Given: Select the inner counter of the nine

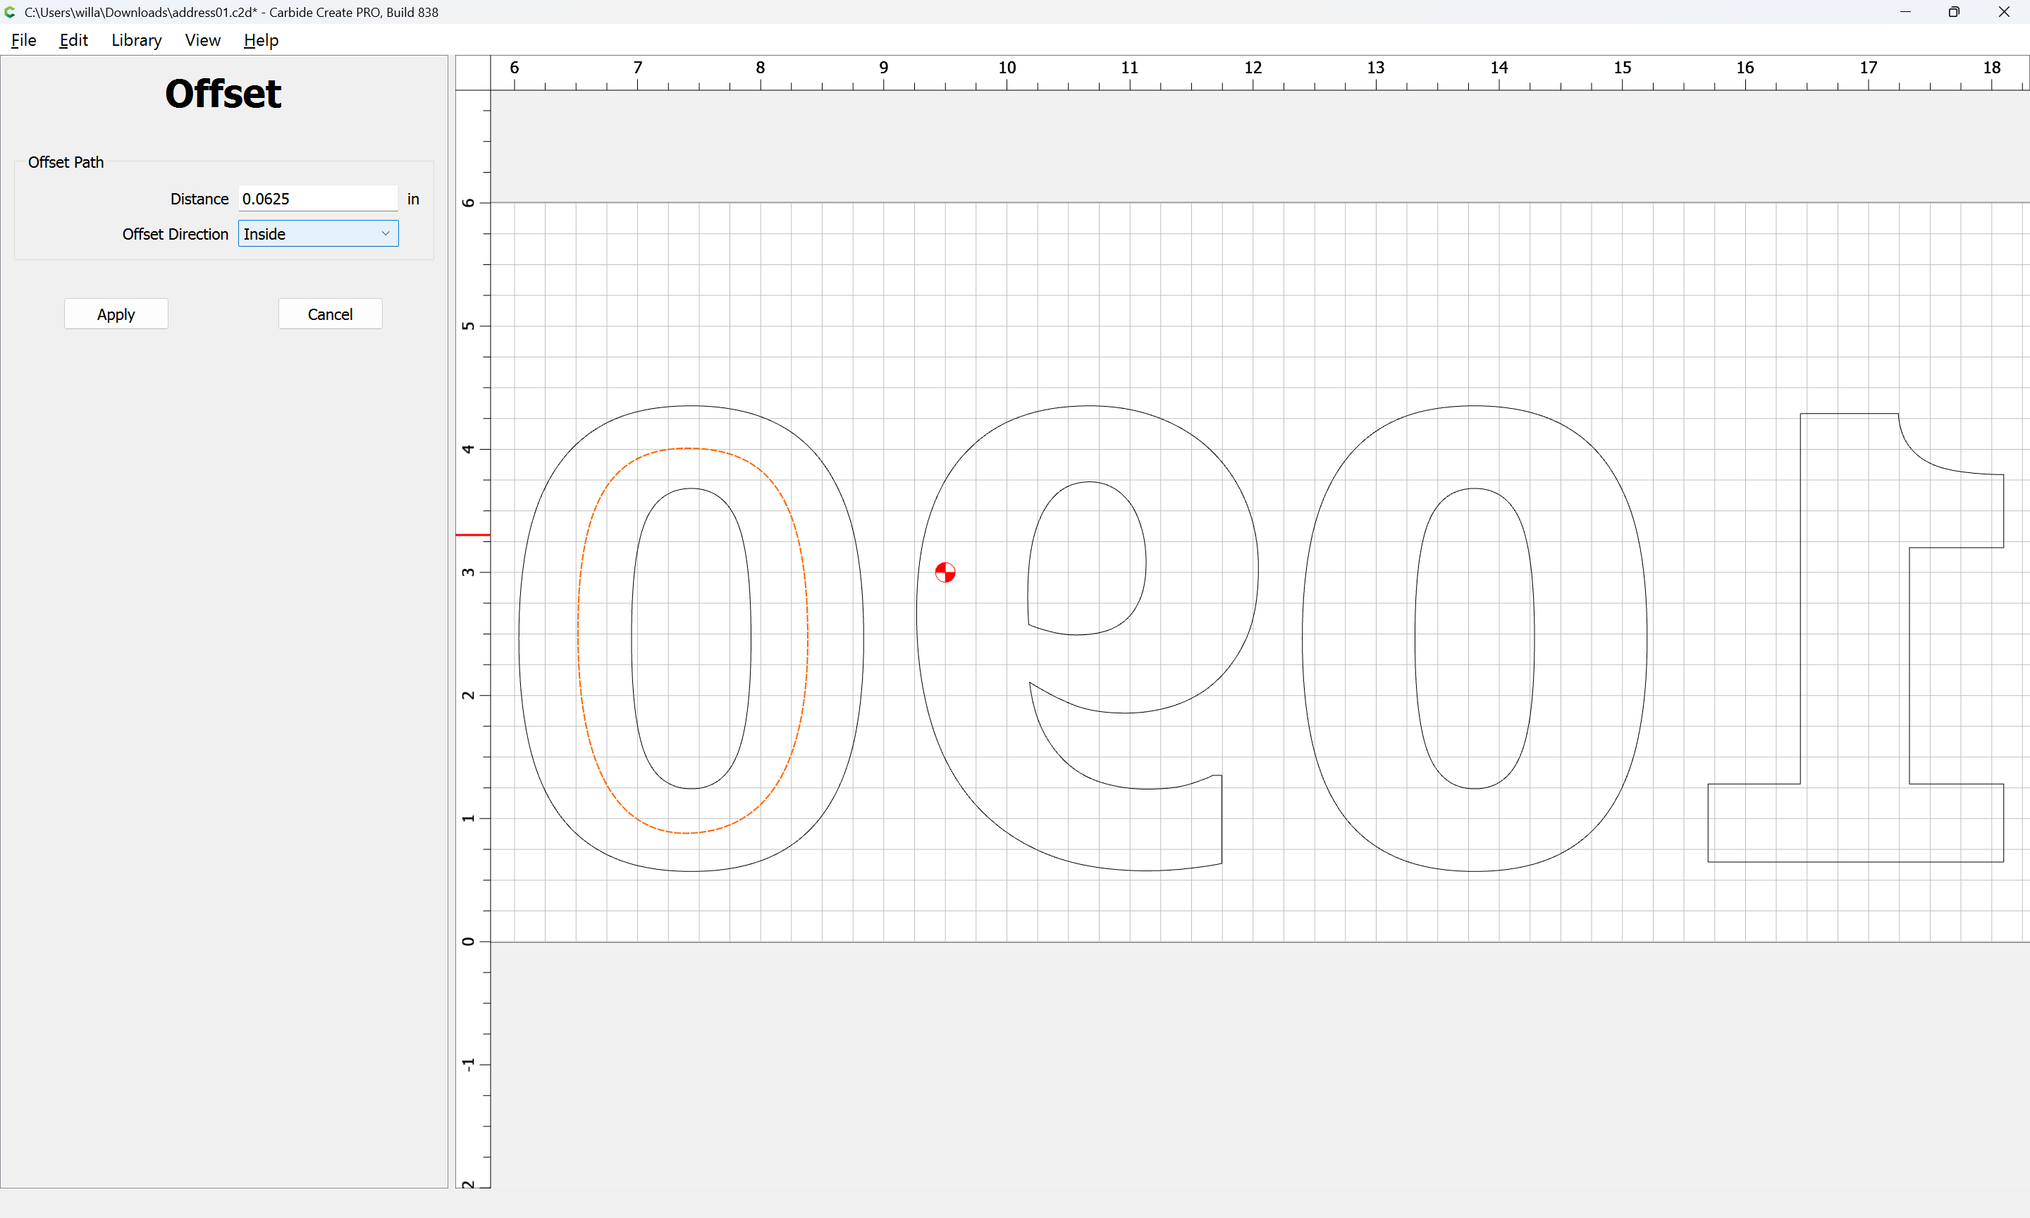Looking at the screenshot, I should pos(1145,563).
